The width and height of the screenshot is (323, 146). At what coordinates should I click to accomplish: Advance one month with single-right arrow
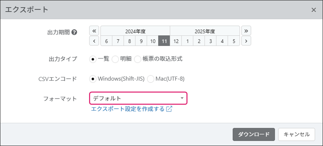pyautogui.click(x=246, y=41)
